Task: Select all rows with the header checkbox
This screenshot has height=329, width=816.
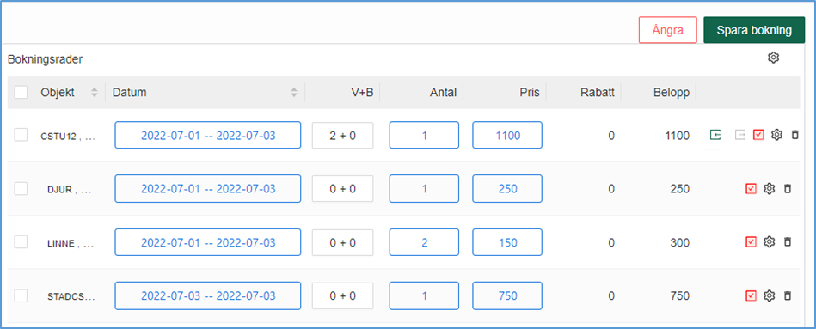Action: pos(21,93)
